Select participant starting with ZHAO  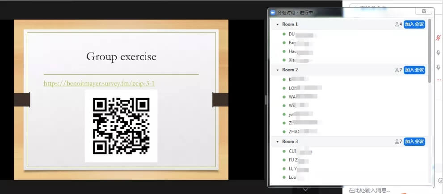pyautogui.click(x=303, y=132)
